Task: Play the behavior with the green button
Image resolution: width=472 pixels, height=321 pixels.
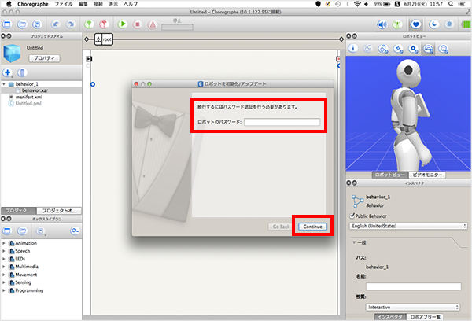Action: (x=122, y=24)
